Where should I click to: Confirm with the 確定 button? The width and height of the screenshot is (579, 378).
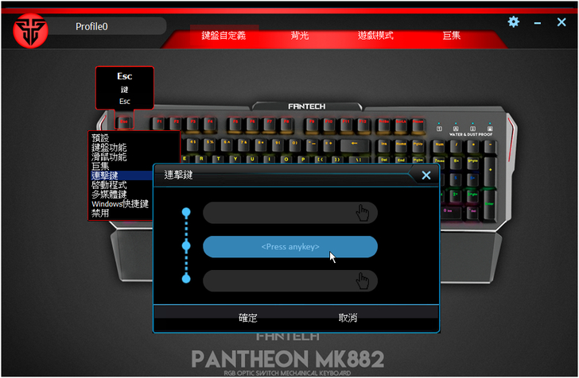click(248, 318)
